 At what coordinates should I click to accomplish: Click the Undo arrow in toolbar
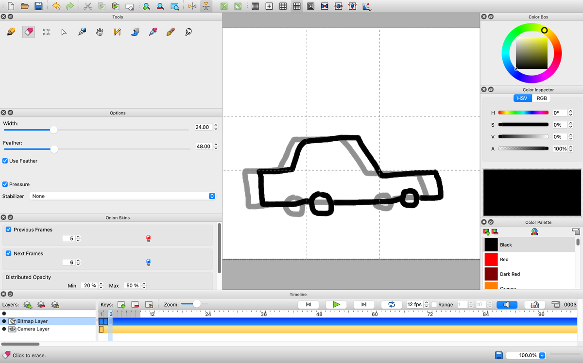(x=56, y=6)
